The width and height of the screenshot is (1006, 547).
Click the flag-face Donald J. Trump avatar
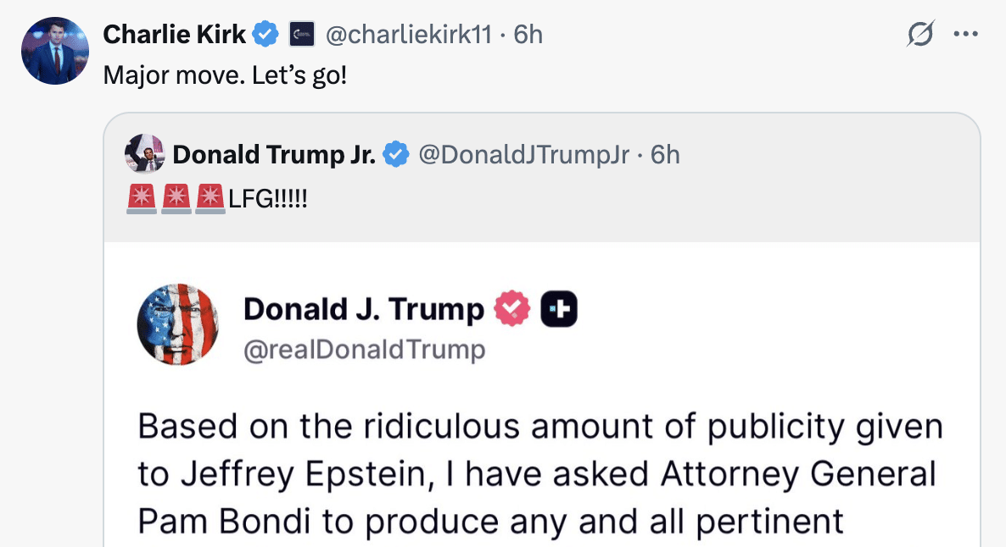coord(178,325)
